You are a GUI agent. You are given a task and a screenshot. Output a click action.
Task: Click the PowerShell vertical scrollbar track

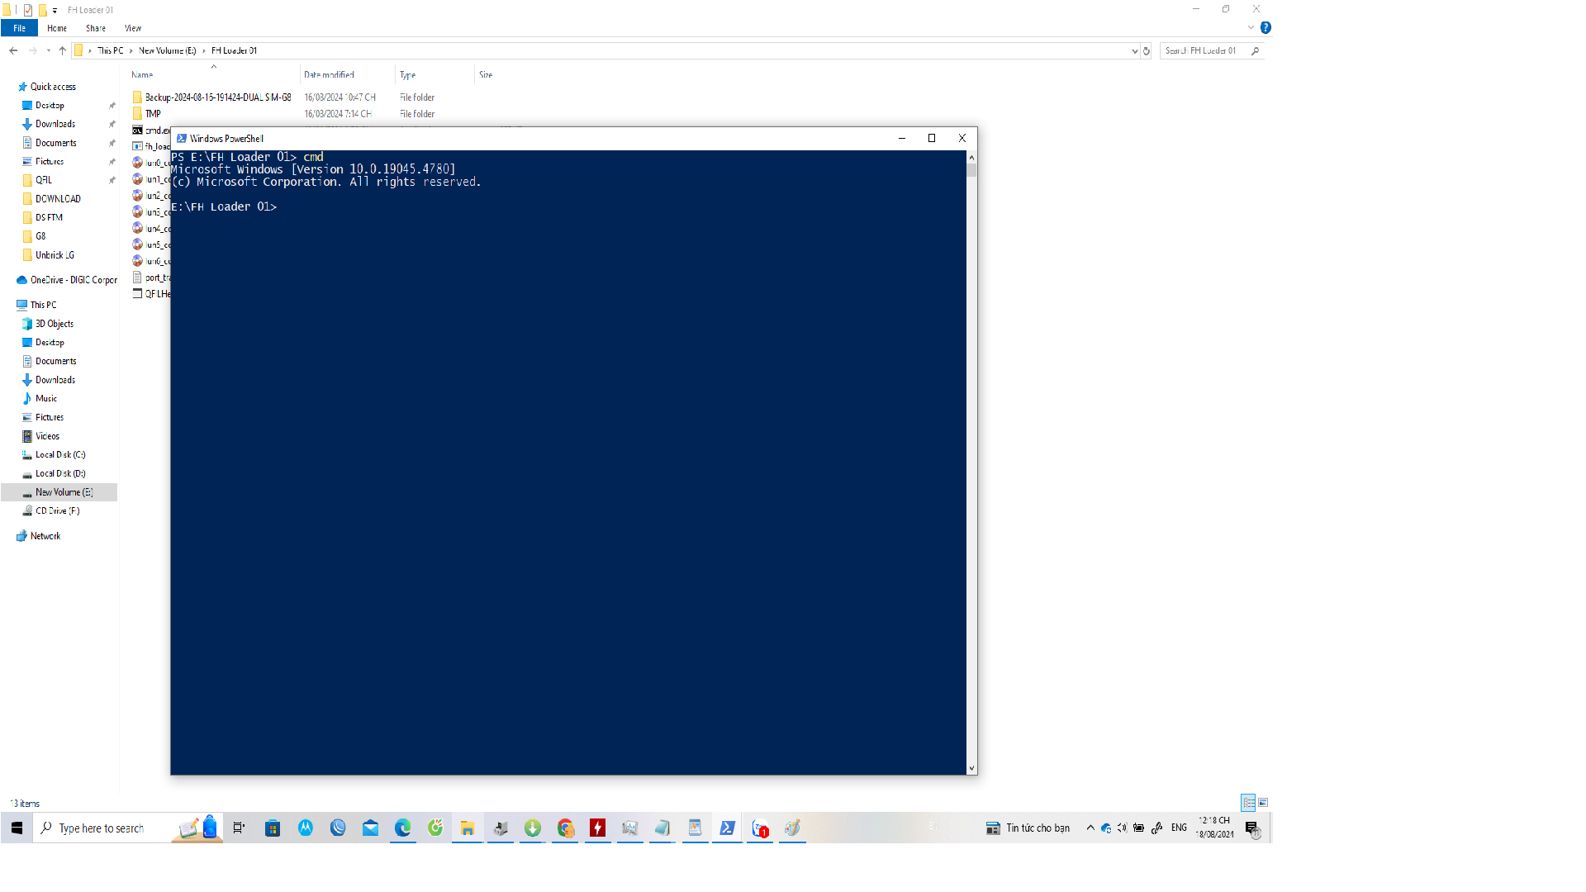(x=971, y=463)
